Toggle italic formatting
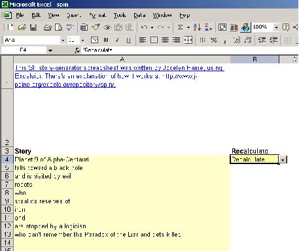 (117, 40)
